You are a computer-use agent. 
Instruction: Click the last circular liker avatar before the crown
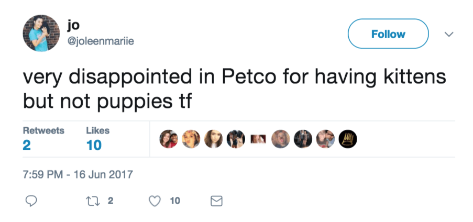click(x=326, y=139)
